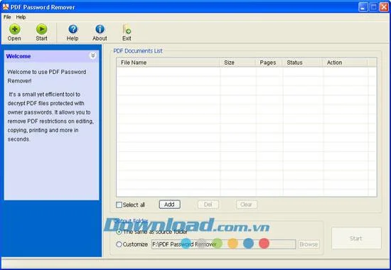Click the large Start button at bottom right
The image size is (391, 270).
(356, 238)
